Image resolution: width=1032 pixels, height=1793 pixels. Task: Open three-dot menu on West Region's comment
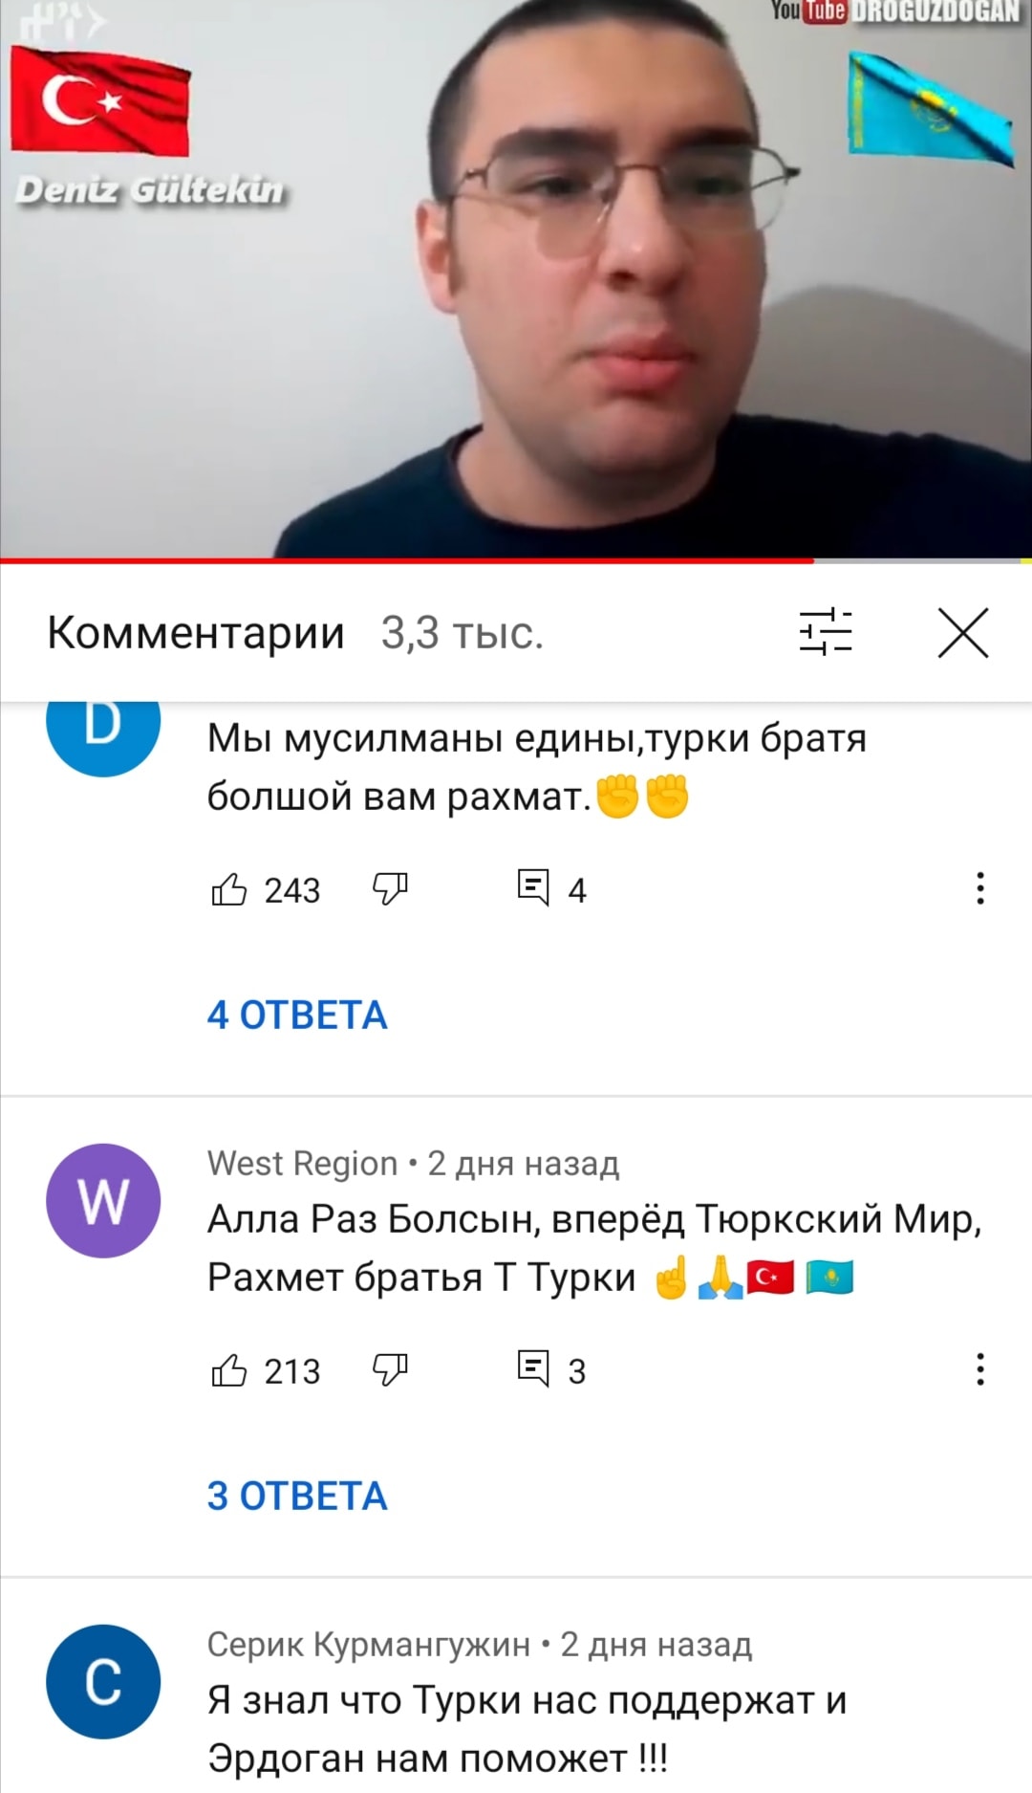click(x=979, y=1369)
